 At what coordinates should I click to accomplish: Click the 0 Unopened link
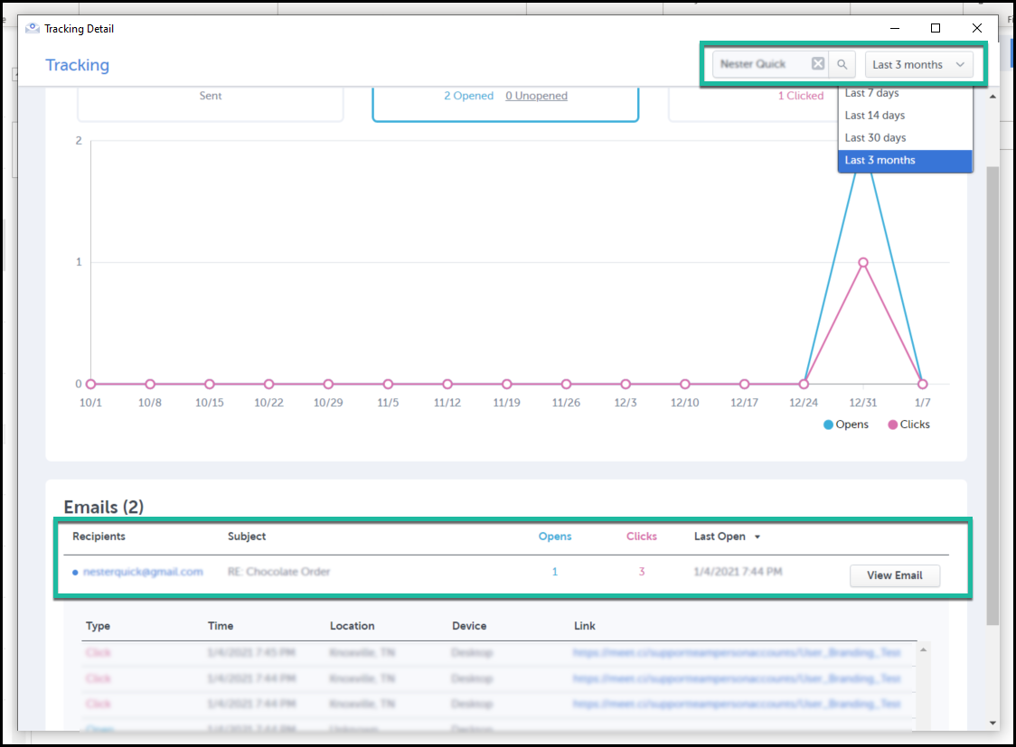tap(537, 96)
